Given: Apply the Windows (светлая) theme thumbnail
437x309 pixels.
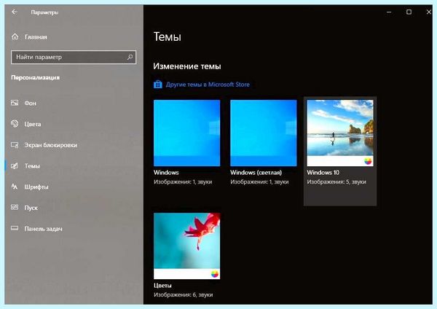Looking at the screenshot, I should tap(264, 133).
